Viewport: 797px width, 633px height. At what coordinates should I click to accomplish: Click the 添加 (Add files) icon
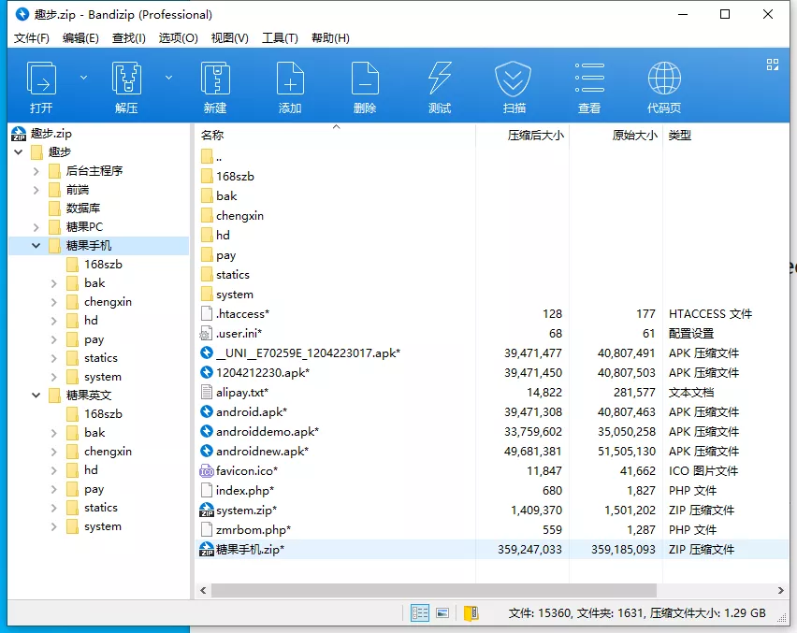click(290, 84)
